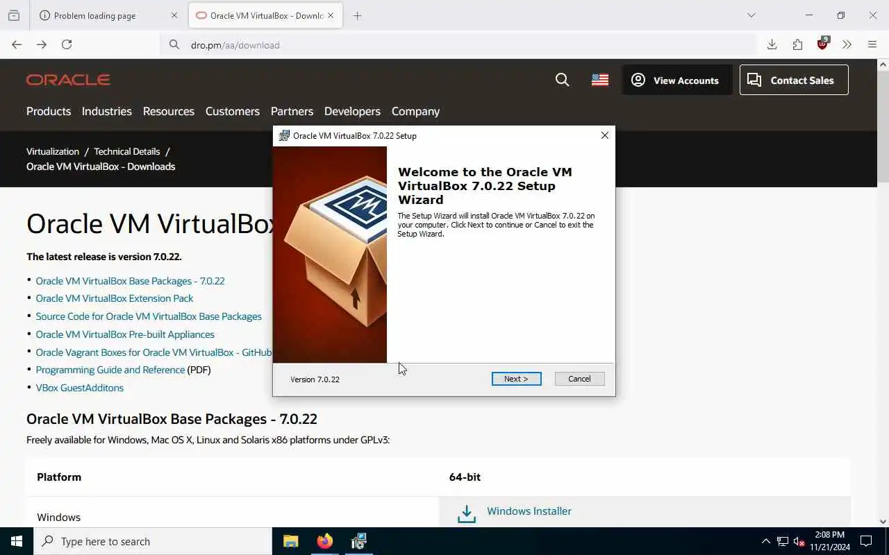Screen dimensions: 889x555
Task: Switch to Firefox in taskbar
Action: coord(324,541)
